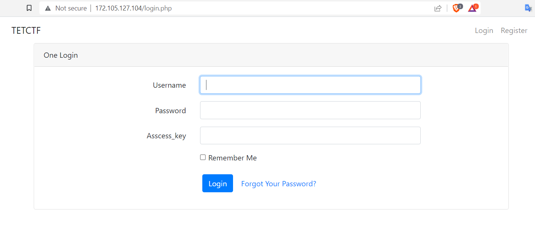Click the Username label text
Screen dimensions: 535x226
(169, 85)
